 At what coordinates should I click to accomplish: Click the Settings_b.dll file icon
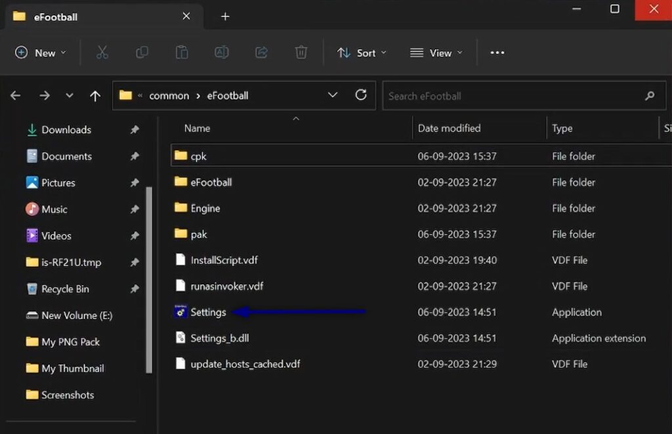coord(180,337)
